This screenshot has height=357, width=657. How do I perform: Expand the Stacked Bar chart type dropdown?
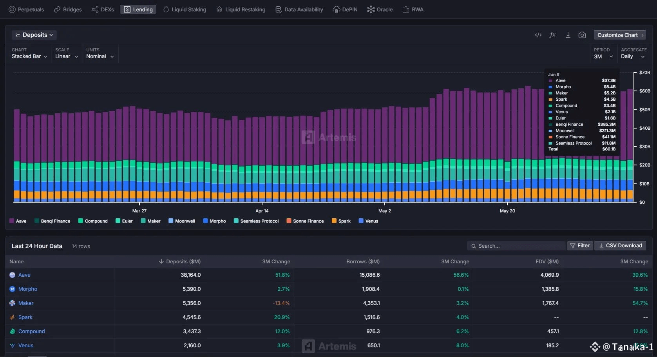29,56
